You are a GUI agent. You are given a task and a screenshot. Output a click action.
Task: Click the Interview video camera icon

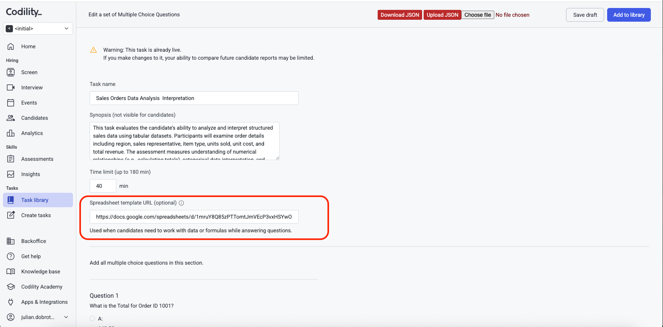point(11,87)
